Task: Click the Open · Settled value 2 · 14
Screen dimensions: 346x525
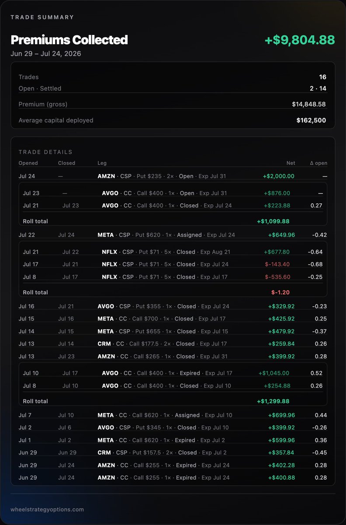Action: tap(317, 88)
